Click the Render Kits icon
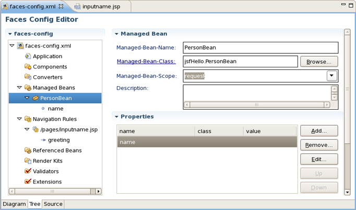Viewport: 356px width, 210px height. tap(28, 161)
